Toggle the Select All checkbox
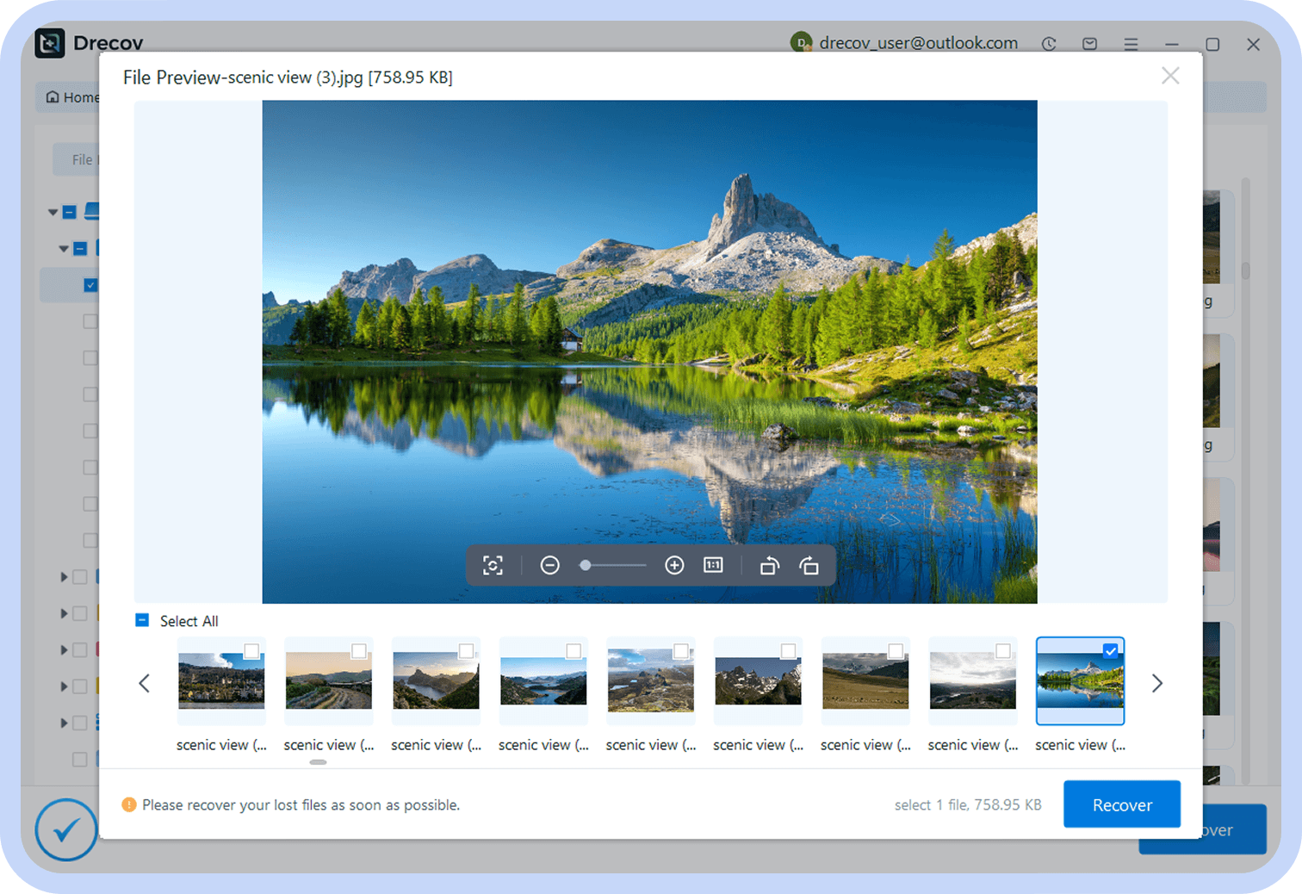The height and width of the screenshot is (894, 1302). [x=143, y=621]
